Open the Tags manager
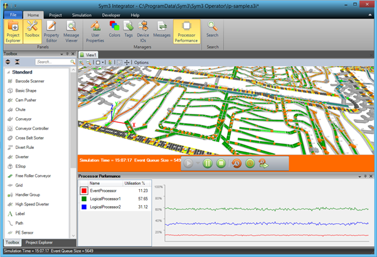 tap(129, 29)
